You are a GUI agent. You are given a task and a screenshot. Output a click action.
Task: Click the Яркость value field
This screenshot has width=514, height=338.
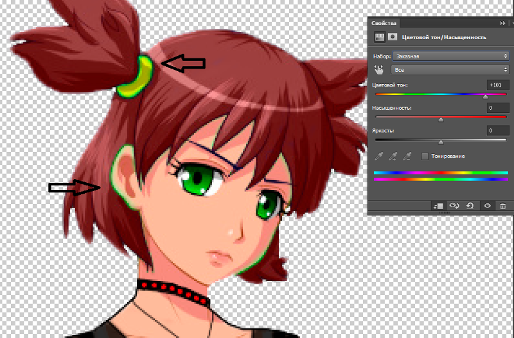(x=498, y=131)
